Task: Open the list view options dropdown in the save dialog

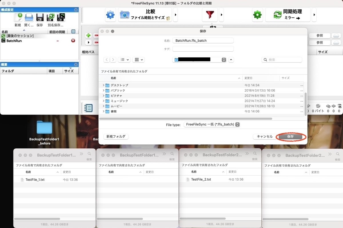Action: (x=124, y=60)
